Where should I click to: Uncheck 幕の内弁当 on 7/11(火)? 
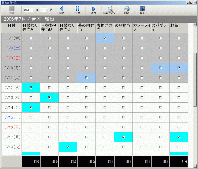point(86,78)
